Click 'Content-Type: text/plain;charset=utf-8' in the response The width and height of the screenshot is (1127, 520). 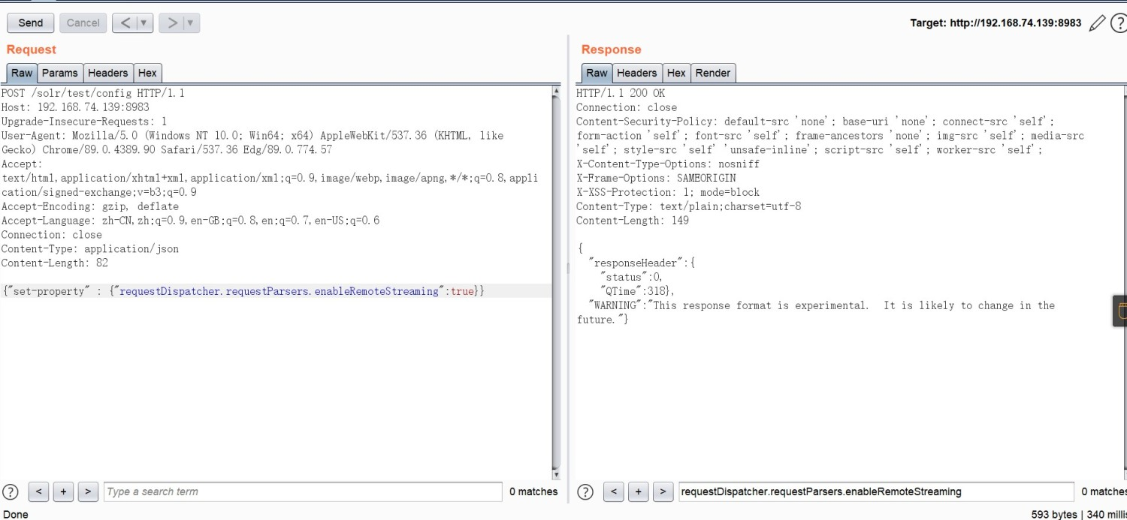click(x=688, y=206)
